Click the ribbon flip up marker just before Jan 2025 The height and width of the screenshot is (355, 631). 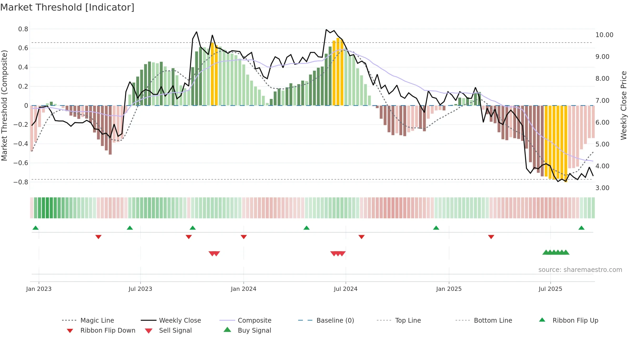pyautogui.click(x=436, y=228)
